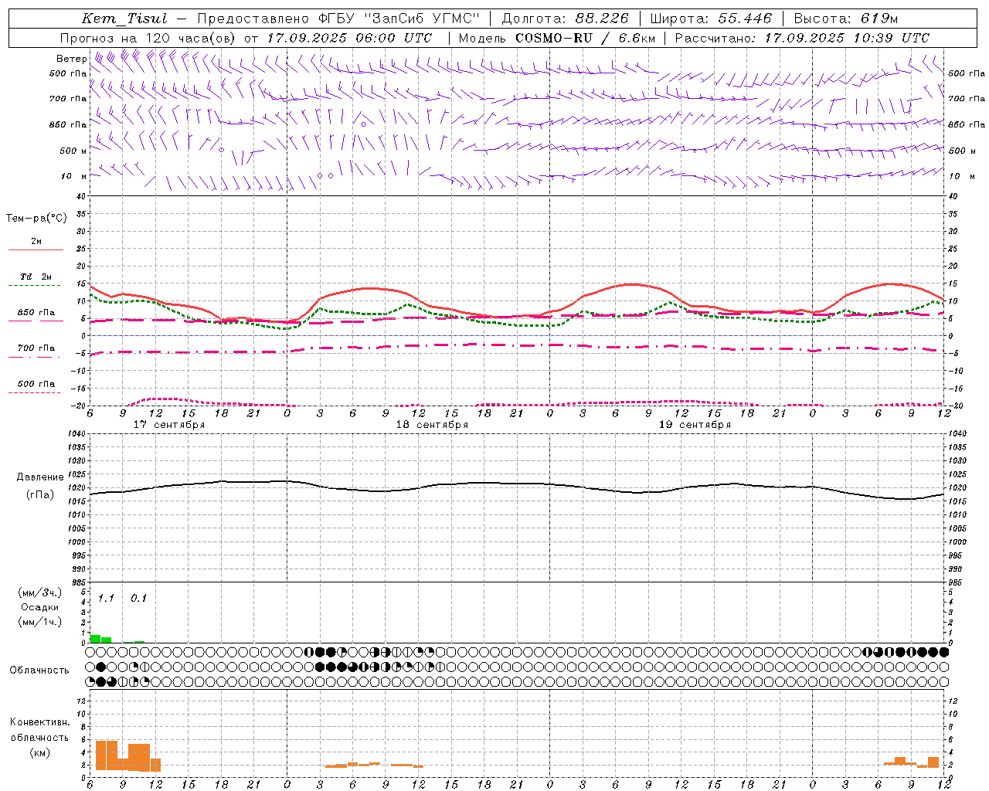
Task: Click the latitude value Широта: 55.446
Action: (x=711, y=19)
